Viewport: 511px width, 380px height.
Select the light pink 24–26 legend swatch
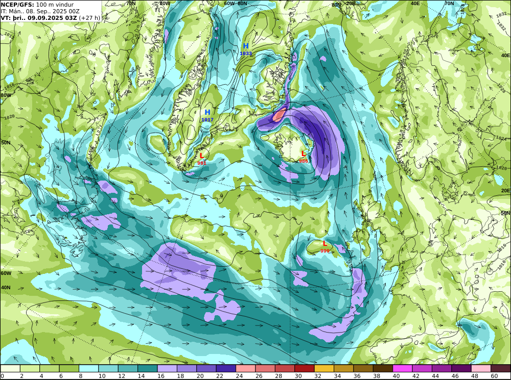click(246, 368)
